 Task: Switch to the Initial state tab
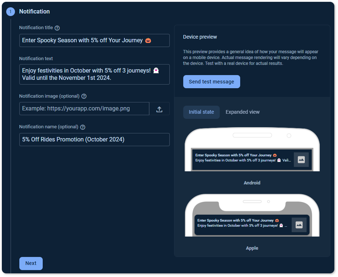[x=201, y=112]
